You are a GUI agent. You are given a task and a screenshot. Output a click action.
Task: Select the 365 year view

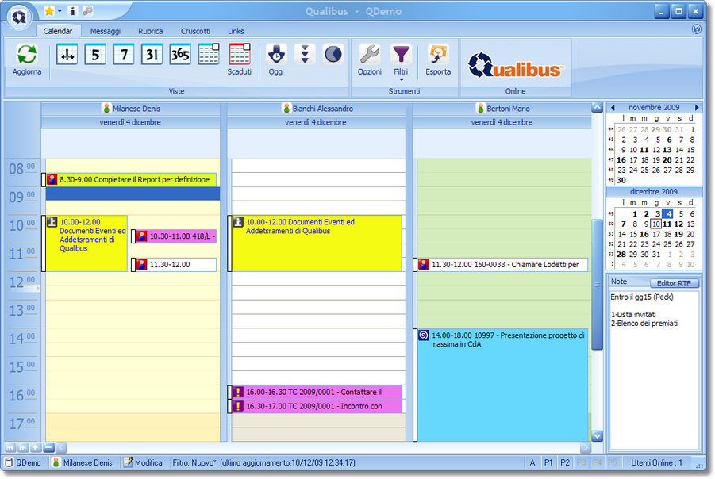[x=180, y=55]
